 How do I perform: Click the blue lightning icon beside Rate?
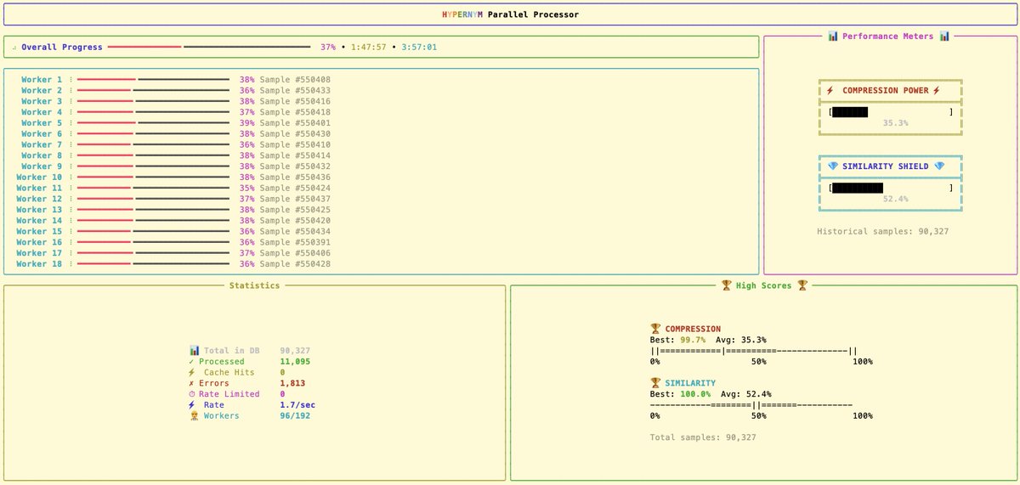[x=191, y=405]
